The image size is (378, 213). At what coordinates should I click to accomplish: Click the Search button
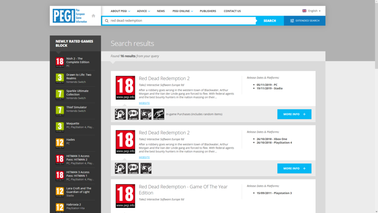click(270, 21)
